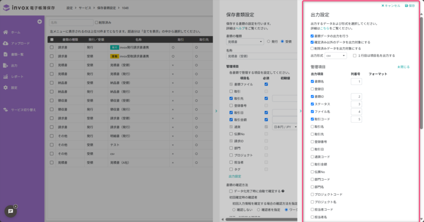Open the ヘルプ link in 保存書類設定

pyautogui.click(x=240, y=29)
